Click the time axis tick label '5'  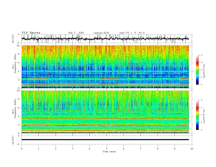click(107, 149)
